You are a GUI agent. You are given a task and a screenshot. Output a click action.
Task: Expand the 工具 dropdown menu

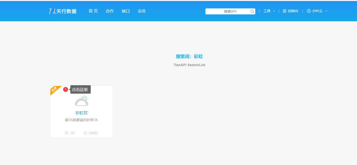[x=267, y=11]
